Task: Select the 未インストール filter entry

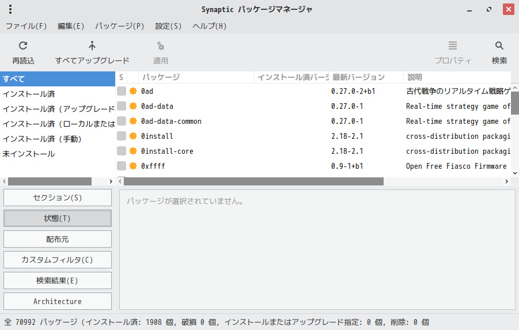Action: 29,154
